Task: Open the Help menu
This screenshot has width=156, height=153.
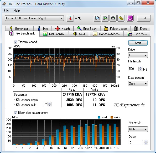Action: click(x=17, y=11)
